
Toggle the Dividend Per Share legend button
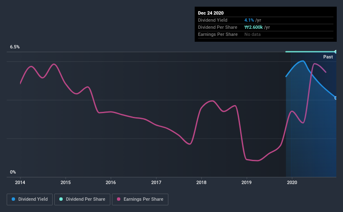(x=82, y=199)
